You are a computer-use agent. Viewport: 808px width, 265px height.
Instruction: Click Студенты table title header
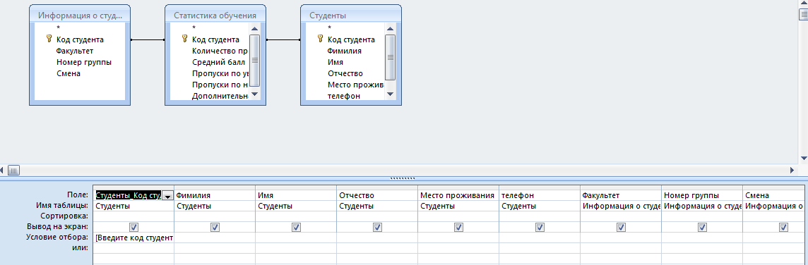click(x=351, y=16)
